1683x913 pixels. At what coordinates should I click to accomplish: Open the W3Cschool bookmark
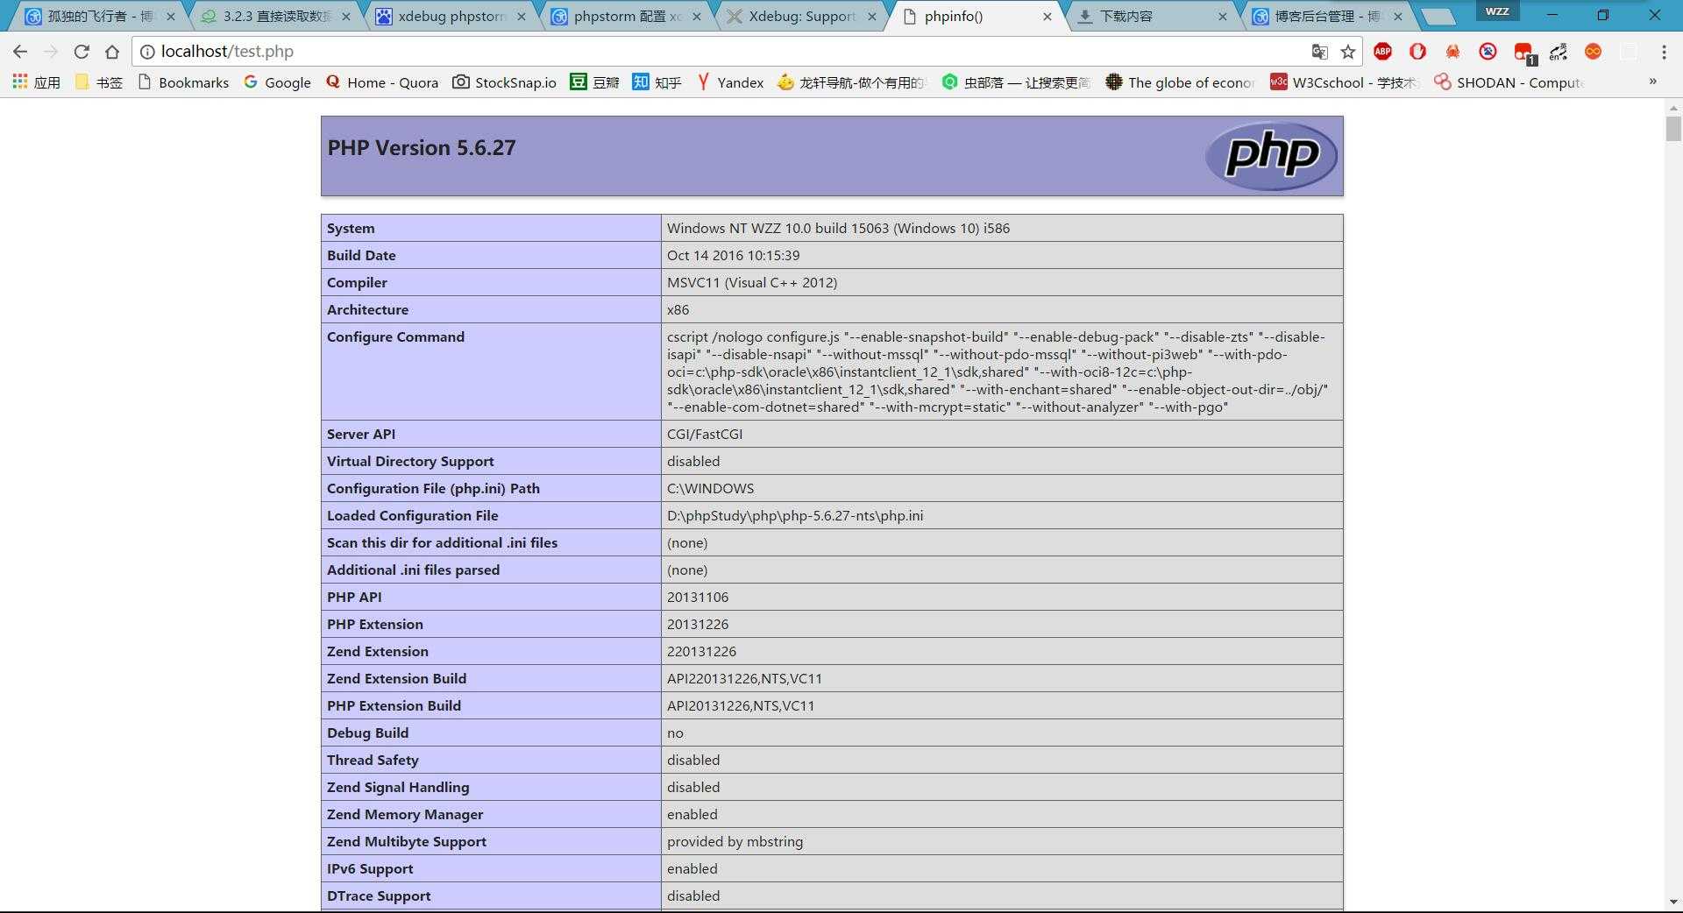click(1344, 82)
